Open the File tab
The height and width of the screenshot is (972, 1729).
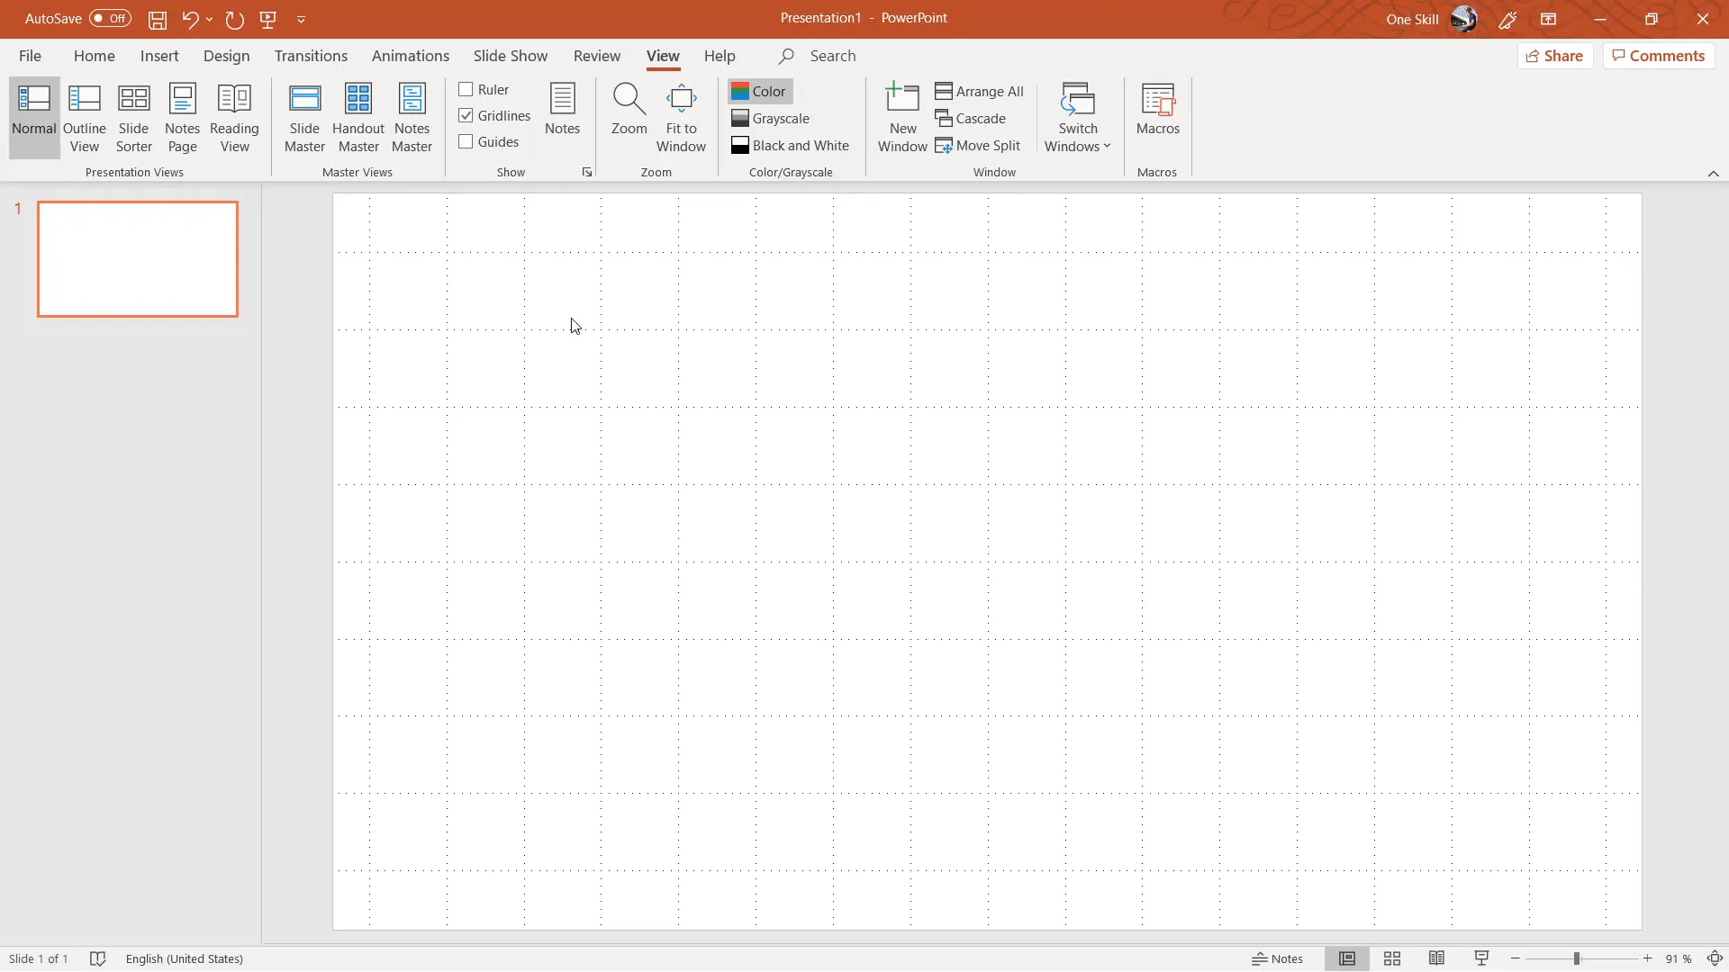(30, 56)
